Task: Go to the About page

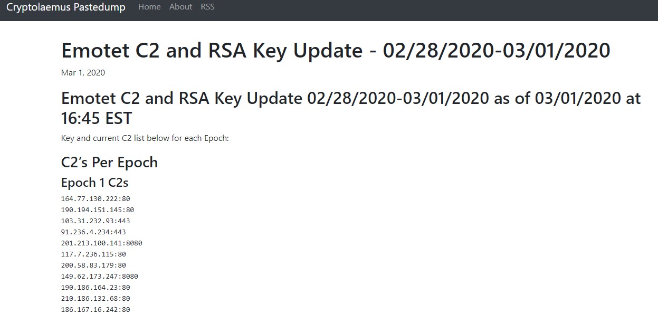Action: [180, 7]
